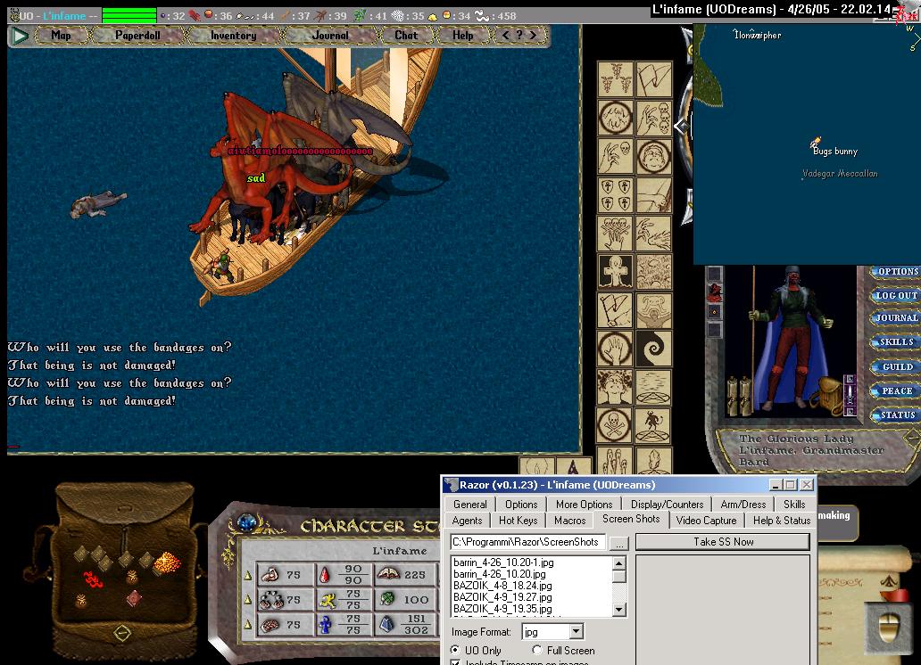Open the Macros tab in Razor

point(569,520)
